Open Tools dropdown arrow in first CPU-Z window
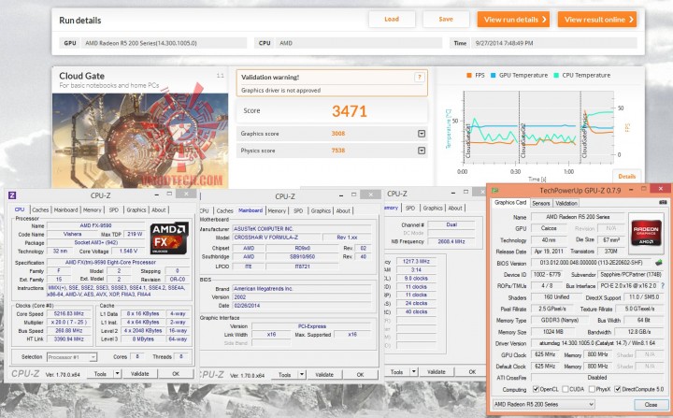673x418 pixels. 117,374
